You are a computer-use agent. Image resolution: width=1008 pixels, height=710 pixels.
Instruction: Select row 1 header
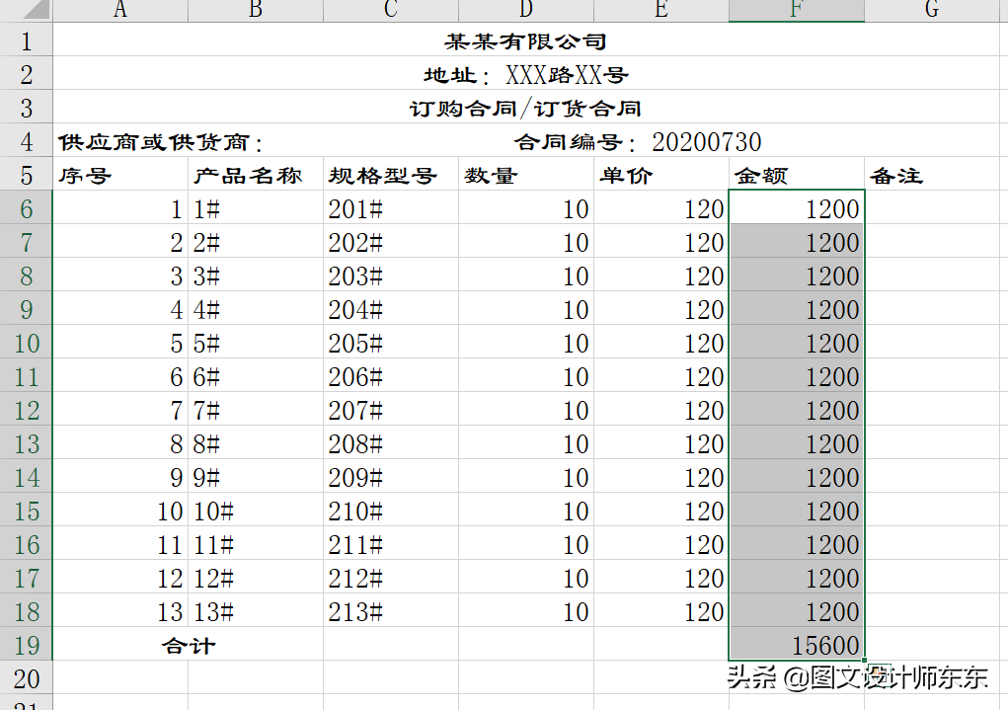click(26, 40)
